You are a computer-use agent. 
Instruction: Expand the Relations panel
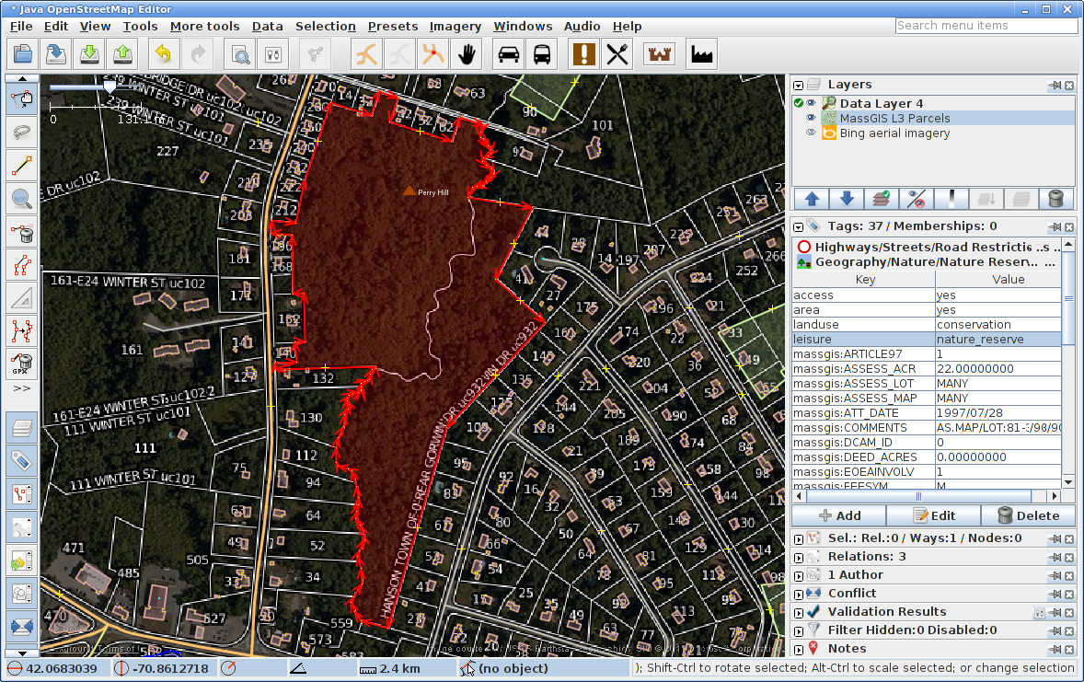(x=799, y=557)
